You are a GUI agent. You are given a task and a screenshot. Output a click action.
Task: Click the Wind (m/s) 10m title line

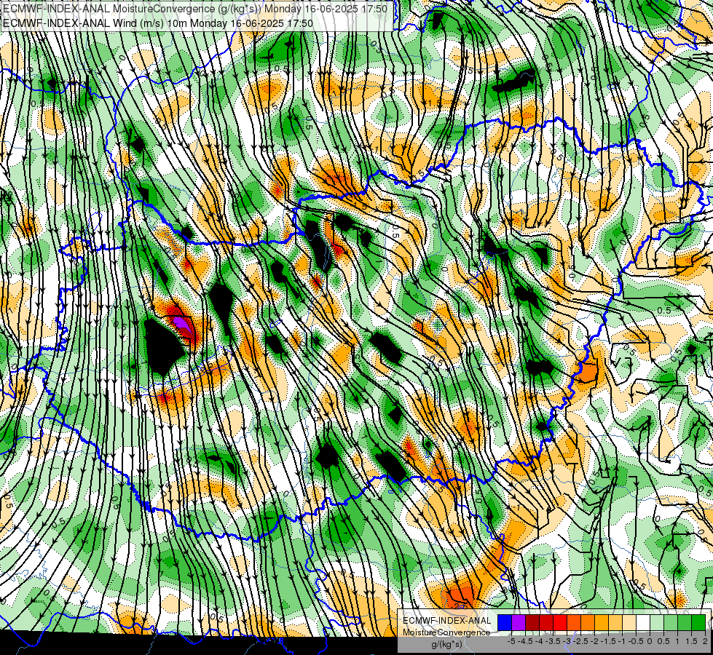[158, 23]
